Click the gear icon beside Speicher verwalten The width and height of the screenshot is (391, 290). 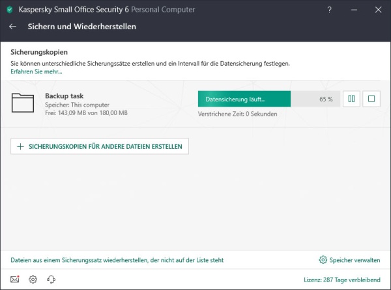tap(323, 259)
